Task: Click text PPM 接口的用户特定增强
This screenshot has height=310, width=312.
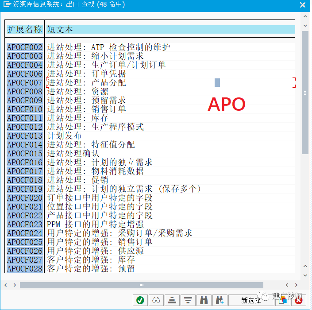Action: (95, 225)
